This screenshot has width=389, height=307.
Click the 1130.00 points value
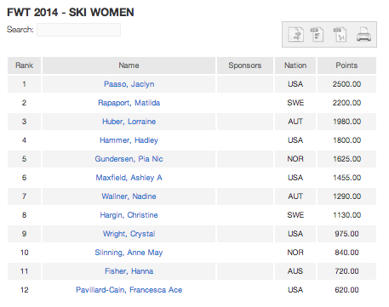[x=346, y=215]
